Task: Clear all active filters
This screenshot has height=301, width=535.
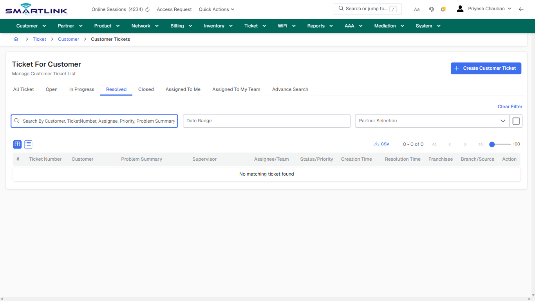Action: coord(510,106)
